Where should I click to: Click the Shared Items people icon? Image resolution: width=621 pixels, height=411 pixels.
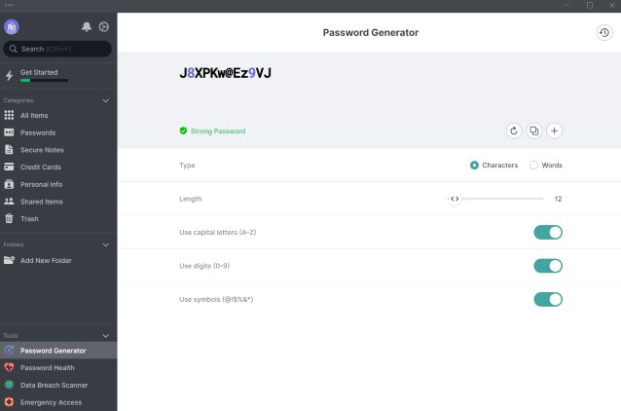coord(9,202)
